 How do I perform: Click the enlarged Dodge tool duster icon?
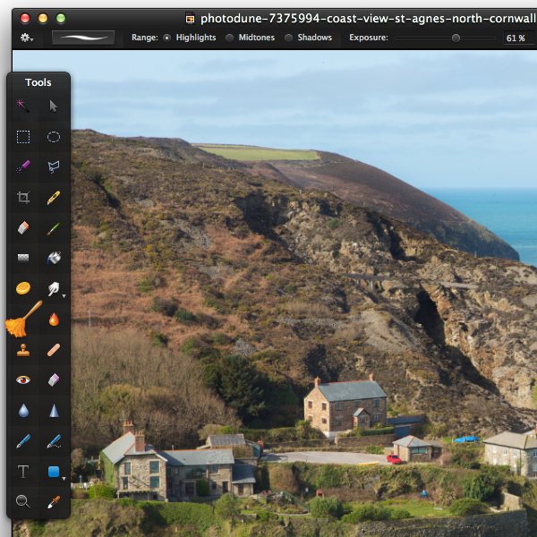[x=23, y=319]
